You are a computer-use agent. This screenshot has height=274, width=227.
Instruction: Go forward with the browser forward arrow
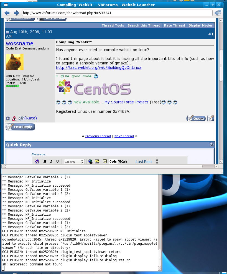click(16, 13)
